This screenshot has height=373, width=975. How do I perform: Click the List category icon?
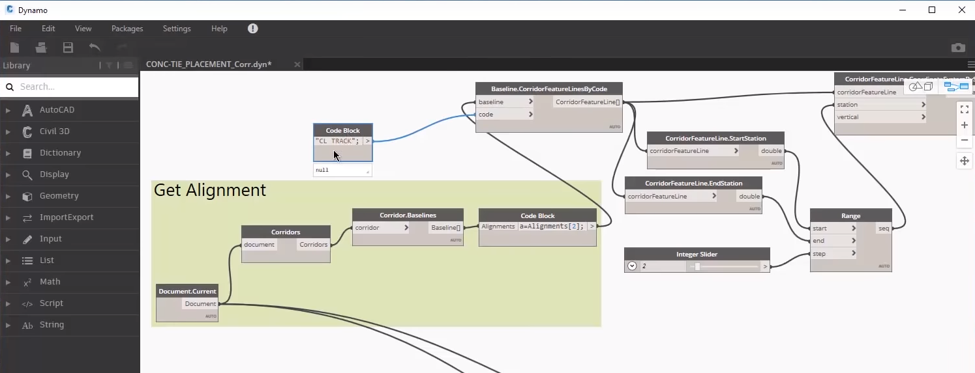[x=27, y=260]
